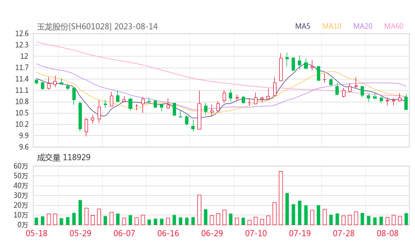Screen dimensions: 415x246
Task: Click the 11.1 price axis label
Action: (22, 90)
